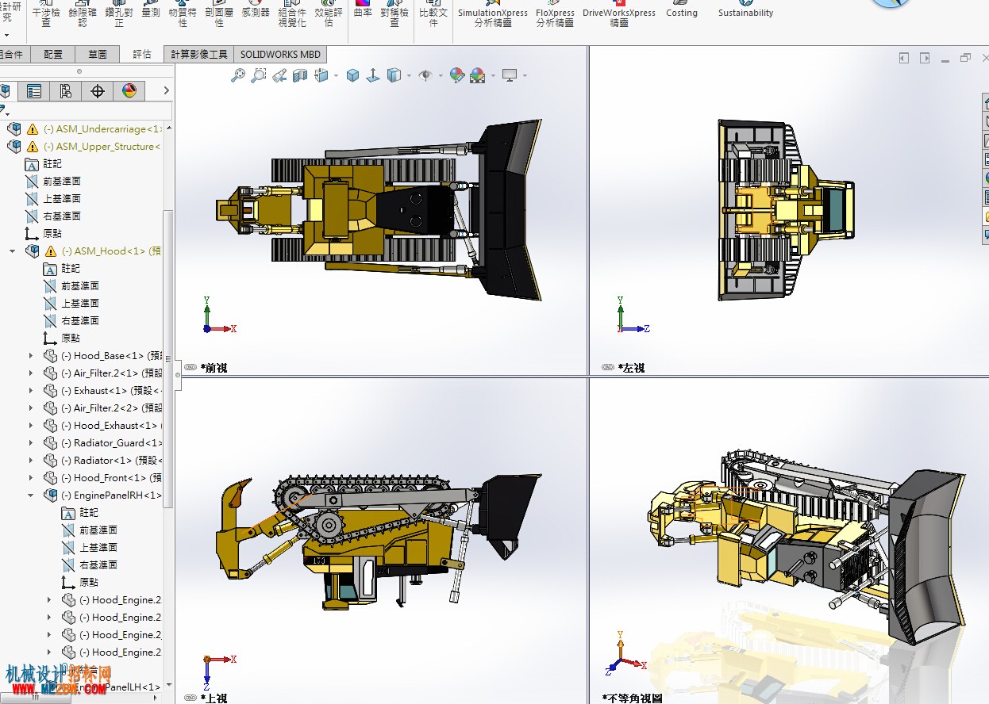The height and width of the screenshot is (704, 989).
Task: Expand Air_Filter.2<1> tree node
Action: click(31, 373)
